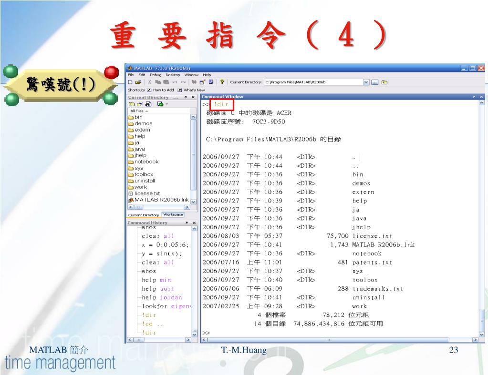Click the browse for folder button
Viewport: 488px width, 375px height.
click(375, 82)
